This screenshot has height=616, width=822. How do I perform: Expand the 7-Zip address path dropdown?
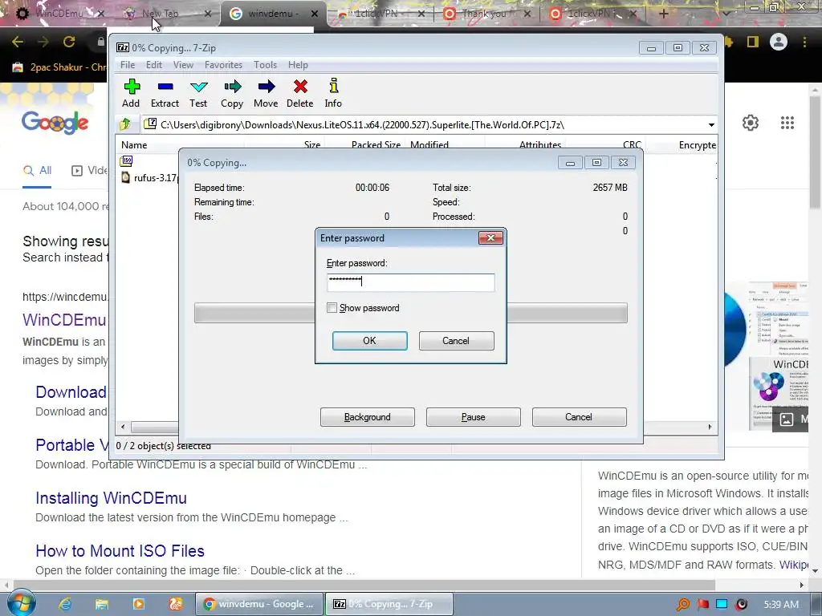pos(711,124)
